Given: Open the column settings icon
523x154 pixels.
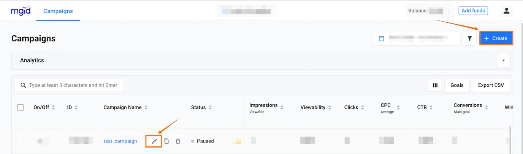Looking at the screenshot, I should [435, 85].
